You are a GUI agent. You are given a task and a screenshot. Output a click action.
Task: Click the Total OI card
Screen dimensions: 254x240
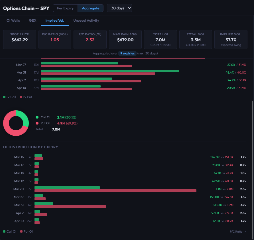[x=160, y=39]
